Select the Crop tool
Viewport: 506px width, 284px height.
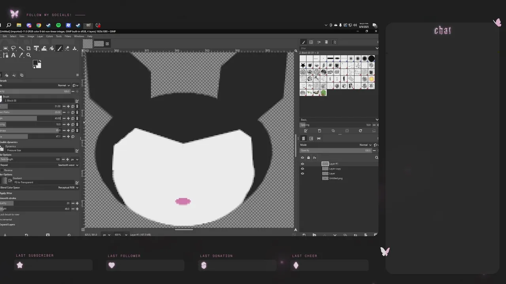coord(28,48)
